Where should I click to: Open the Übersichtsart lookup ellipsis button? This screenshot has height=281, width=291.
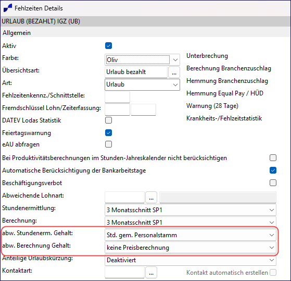click(174, 72)
